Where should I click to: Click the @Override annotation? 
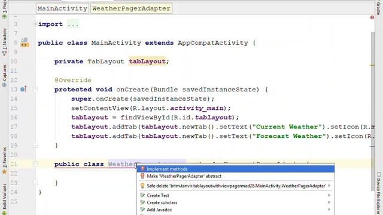click(73, 80)
